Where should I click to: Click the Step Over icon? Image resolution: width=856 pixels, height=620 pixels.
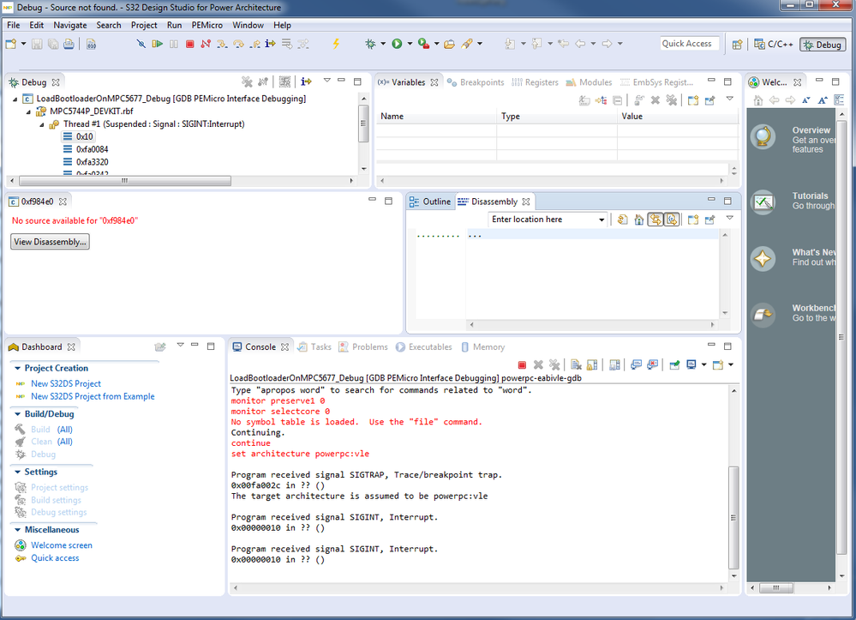[x=238, y=44]
